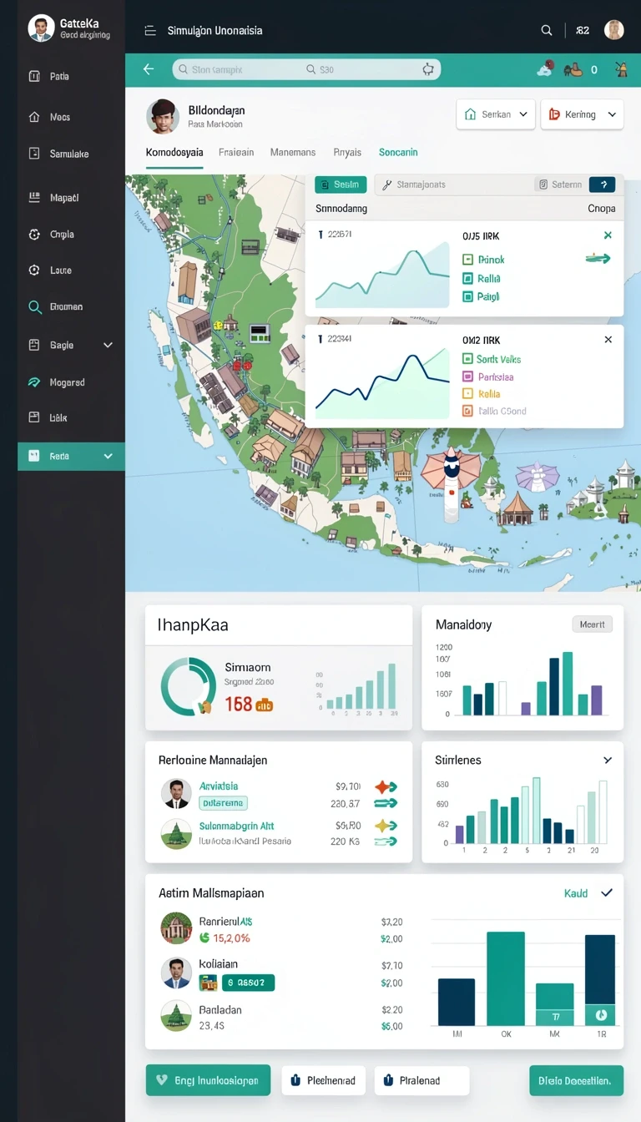Open Lalk sidebar icon
Image resolution: width=641 pixels, height=1122 pixels.
pos(34,417)
